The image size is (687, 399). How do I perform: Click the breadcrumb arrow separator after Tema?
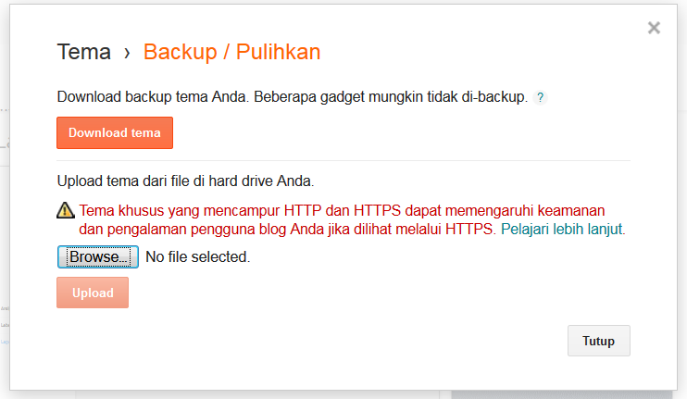tap(127, 53)
